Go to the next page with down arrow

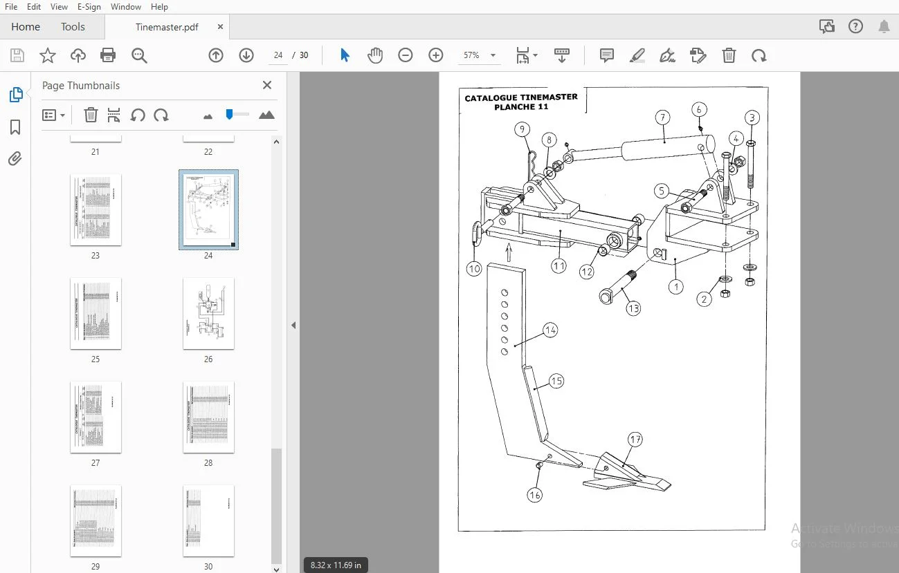(x=246, y=55)
